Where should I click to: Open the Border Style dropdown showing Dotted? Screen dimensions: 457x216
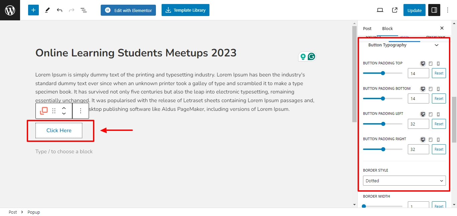[404, 181]
